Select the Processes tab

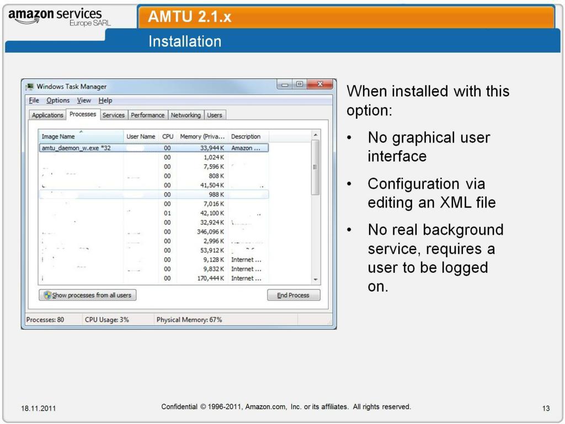point(83,114)
